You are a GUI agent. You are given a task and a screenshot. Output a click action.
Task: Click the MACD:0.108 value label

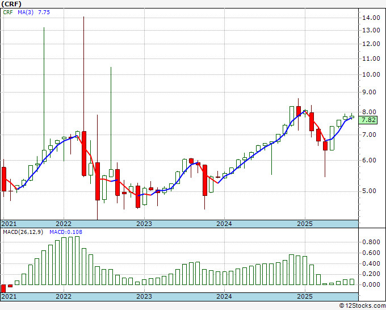tap(66, 232)
